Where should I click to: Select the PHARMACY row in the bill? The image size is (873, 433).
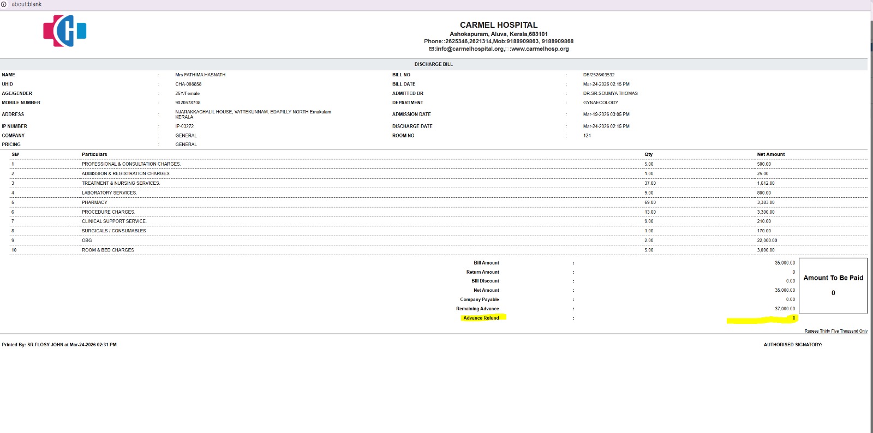[x=94, y=202]
